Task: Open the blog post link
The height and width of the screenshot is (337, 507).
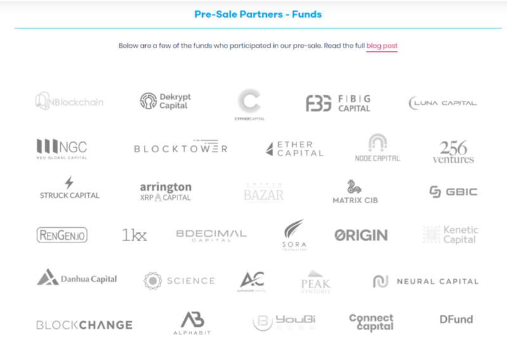Action: point(382,46)
